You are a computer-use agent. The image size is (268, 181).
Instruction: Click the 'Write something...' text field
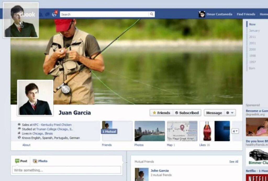(x=66, y=170)
